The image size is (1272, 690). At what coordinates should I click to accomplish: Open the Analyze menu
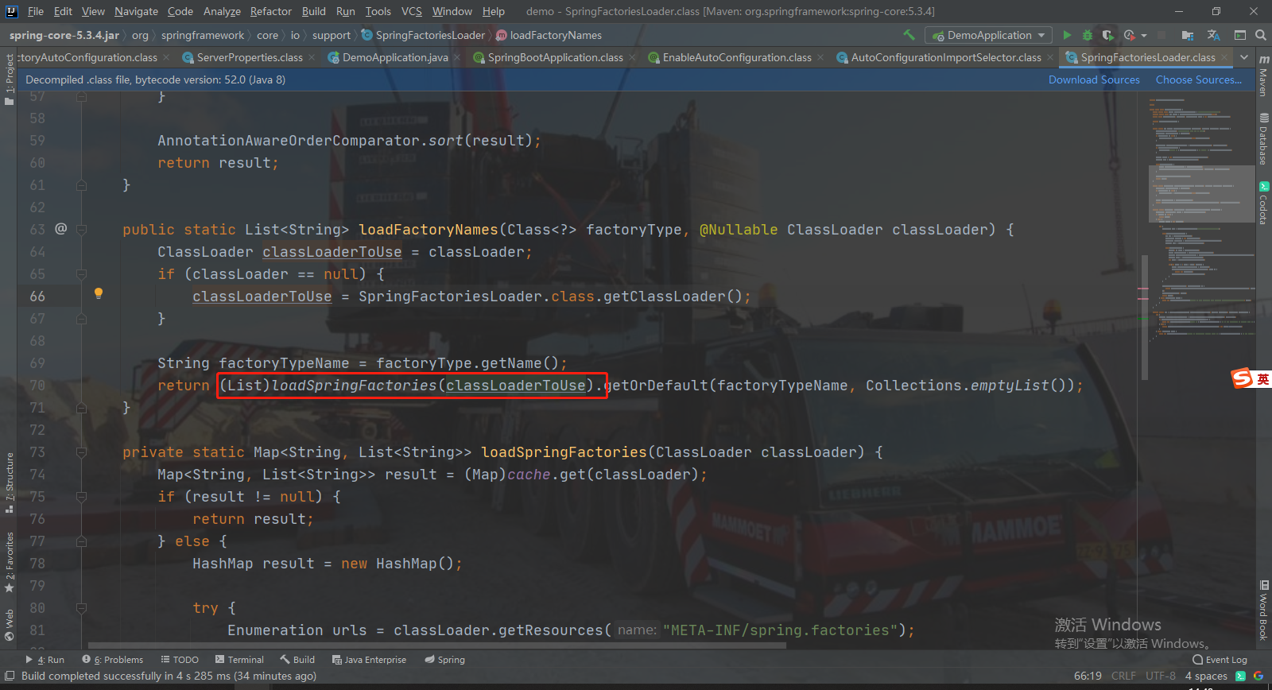point(222,11)
